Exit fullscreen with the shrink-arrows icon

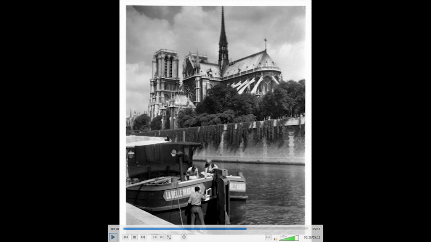click(184, 237)
